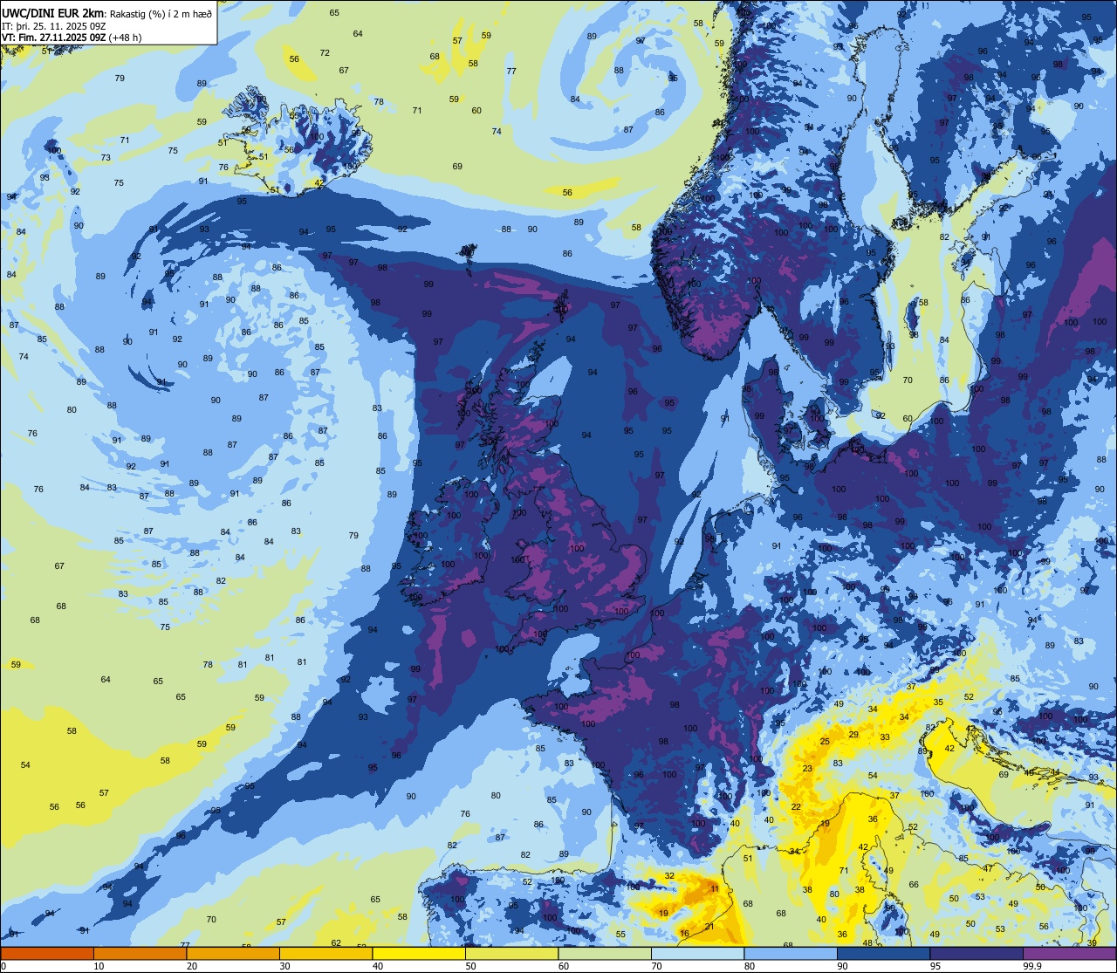Click the humidity value '11' over Spain
The height and width of the screenshot is (973, 1117).
715,889
